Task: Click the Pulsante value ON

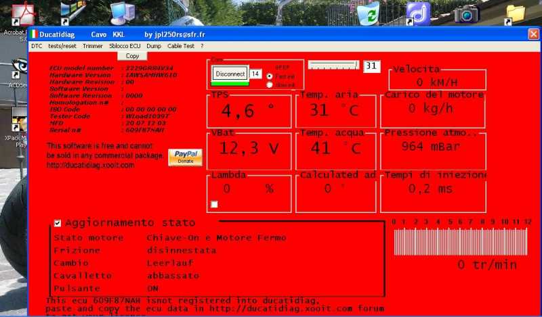Action: (x=153, y=289)
